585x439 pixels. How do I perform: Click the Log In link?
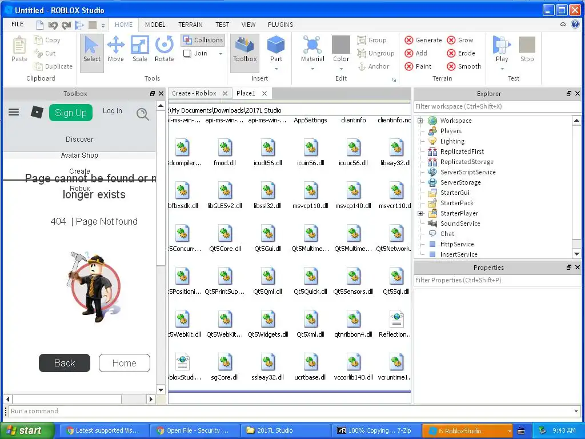click(113, 111)
